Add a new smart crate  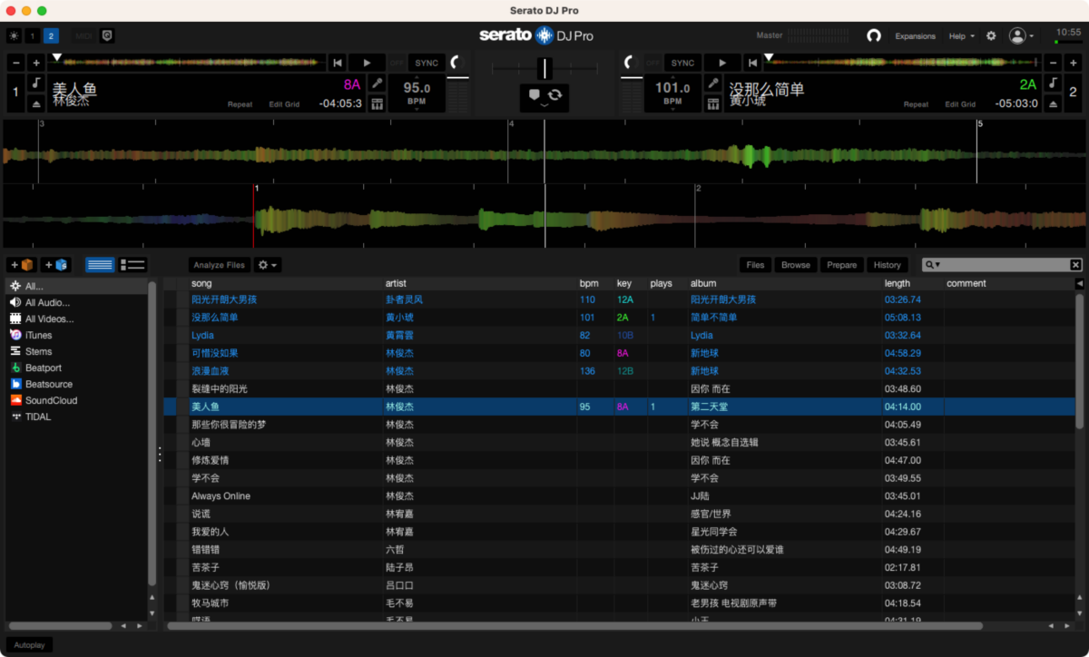(55, 265)
